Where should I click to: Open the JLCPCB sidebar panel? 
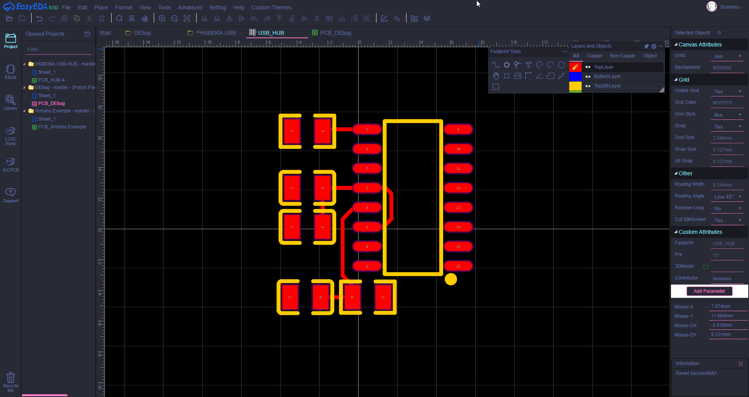11,165
